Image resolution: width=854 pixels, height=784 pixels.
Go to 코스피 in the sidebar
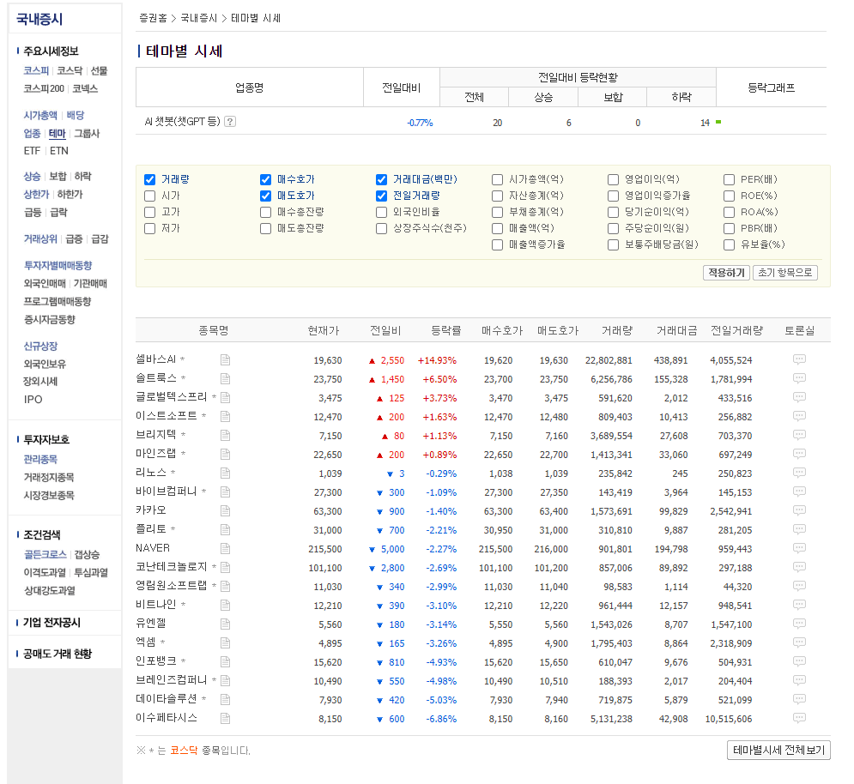(37, 71)
